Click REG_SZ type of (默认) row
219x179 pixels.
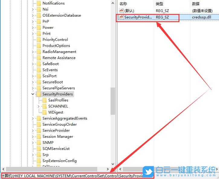pos(162,11)
